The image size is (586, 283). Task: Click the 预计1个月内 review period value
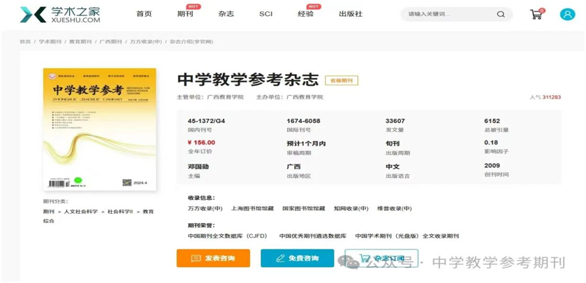pos(306,143)
